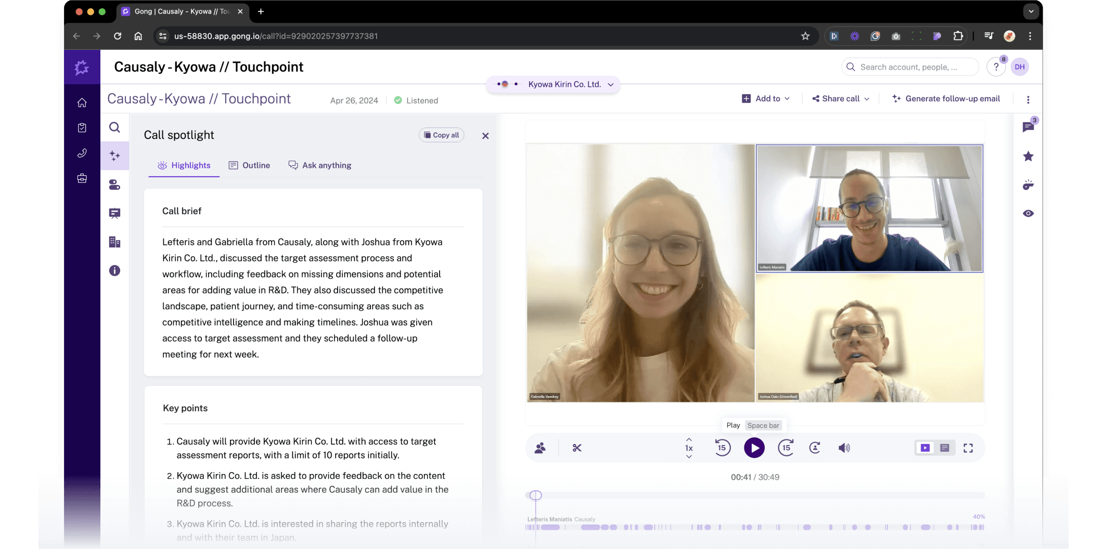The height and width of the screenshot is (549, 1107).
Task: Select the whistle coaching icon on the right
Action: click(1028, 185)
